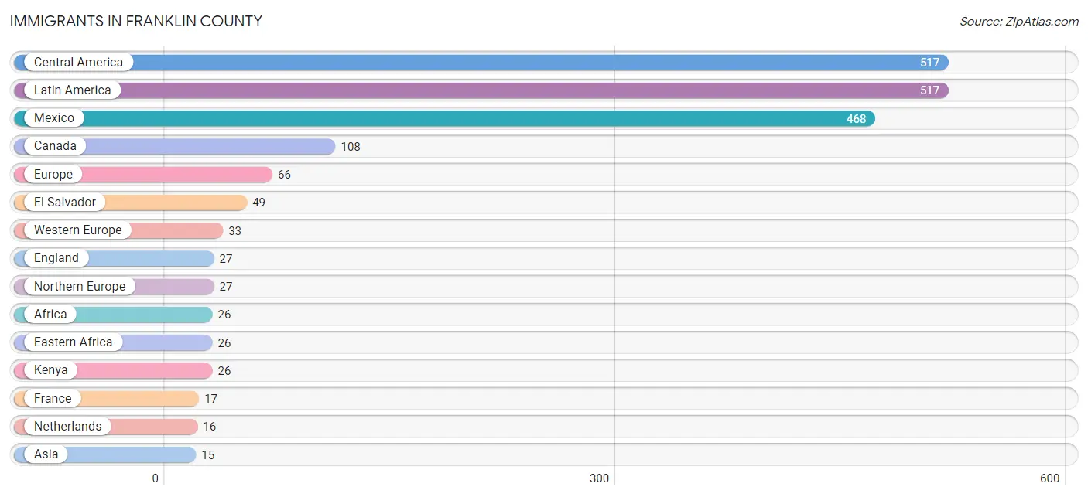Click the Central America bar label
Viewport: 1088px width, 497px height.
tap(78, 63)
